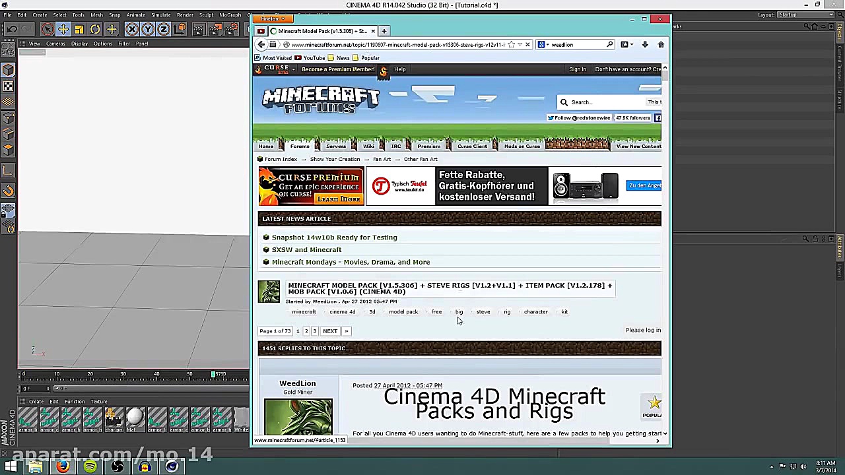Image resolution: width=845 pixels, height=475 pixels.
Task: Select the Scale tool
Action: (79, 28)
